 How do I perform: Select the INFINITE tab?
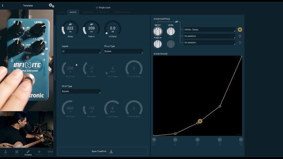pos(73,12)
